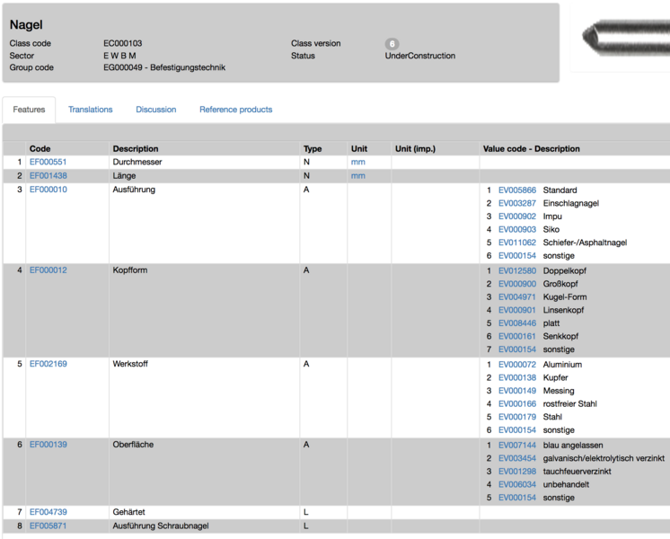Click the EF000010 Ausführung feature link

pyautogui.click(x=48, y=190)
